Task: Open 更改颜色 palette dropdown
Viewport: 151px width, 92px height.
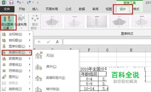Action: pyautogui.click(x=35, y=22)
